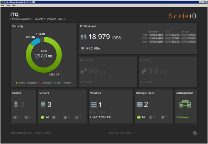
Task: Click the blue Spare legend swatch
Action: coord(54,83)
